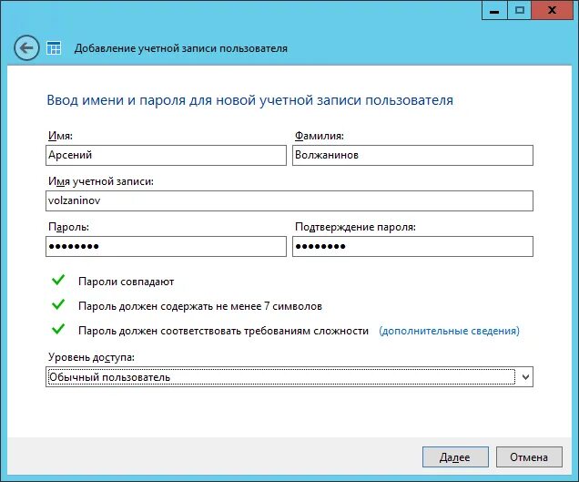The image size is (579, 482).
Task: Click the account name field volzaninov
Action: (x=289, y=200)
